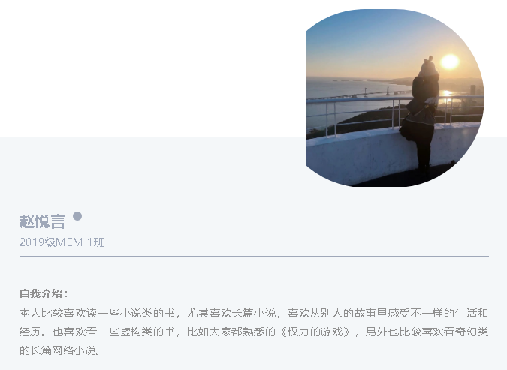Click the short line above the name
This screenshot has width=507, height=370.
(50, 203)
